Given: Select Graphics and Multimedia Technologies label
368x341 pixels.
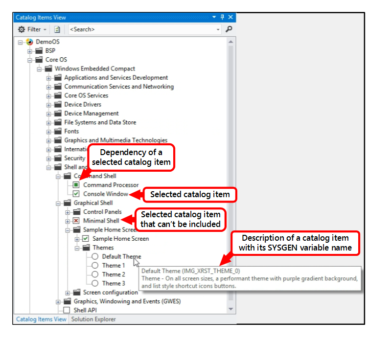Looking at the screenshot, I should [116, 140].
